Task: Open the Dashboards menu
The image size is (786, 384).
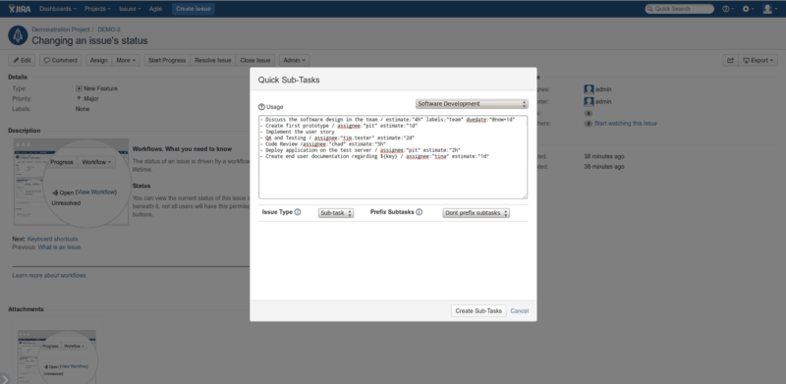Action: click(x=58, y=9)
